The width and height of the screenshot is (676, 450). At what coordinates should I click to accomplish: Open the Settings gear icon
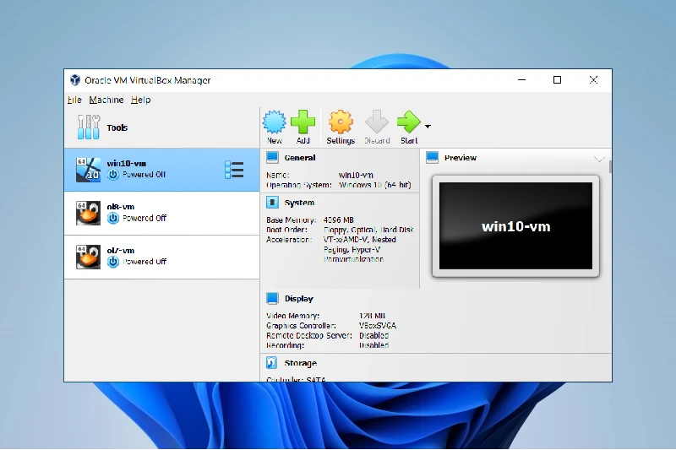click(341, 122)
